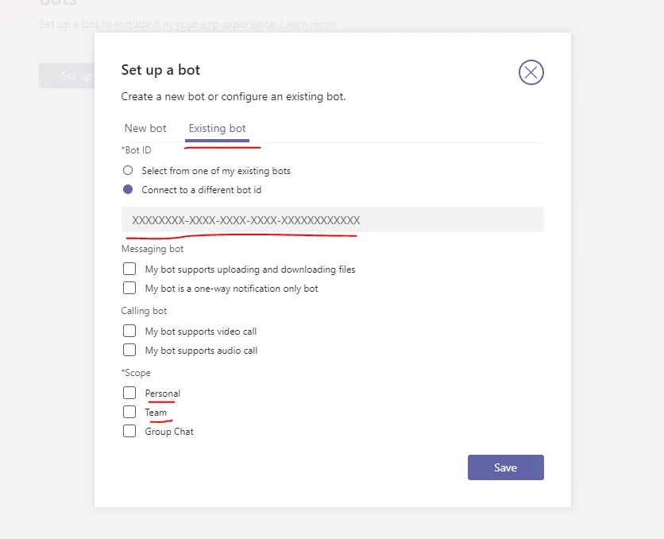The width and height of the screenshot is (664, 539).
Task: Switch to the New bot tab
Action: (x=145, y=128)
